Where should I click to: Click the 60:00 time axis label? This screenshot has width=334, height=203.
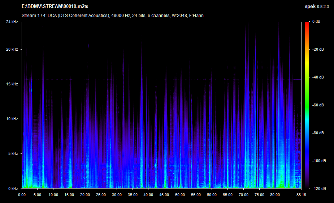click(212, 194)
